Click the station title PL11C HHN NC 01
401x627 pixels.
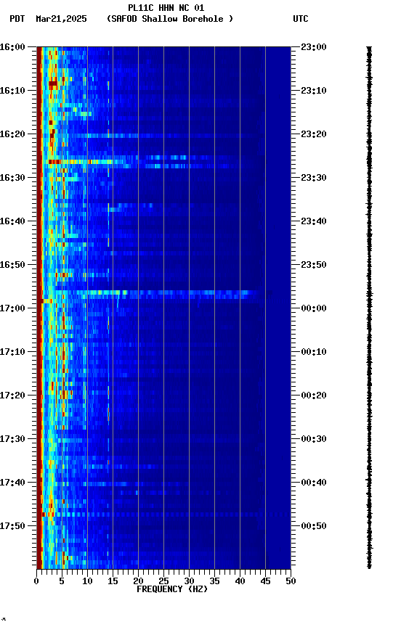click(x=166, y=8)
